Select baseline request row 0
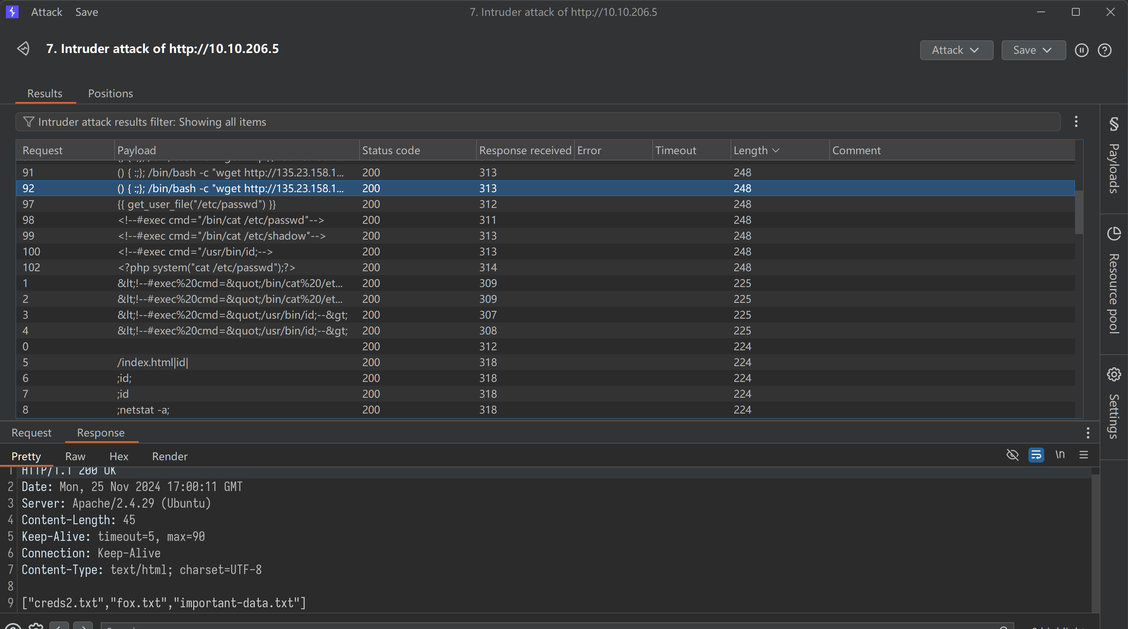The height and width of the screenshot is (629, 1128). click(545, 346)
